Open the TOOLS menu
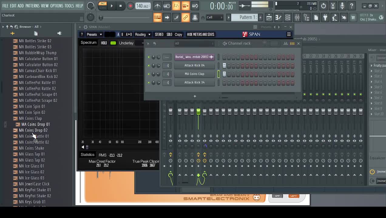This screenshot has height=218, width=386. pyautogui.click(x=69, y=6)
